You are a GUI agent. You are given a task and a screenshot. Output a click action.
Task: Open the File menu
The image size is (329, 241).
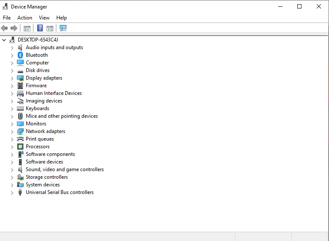7,18
